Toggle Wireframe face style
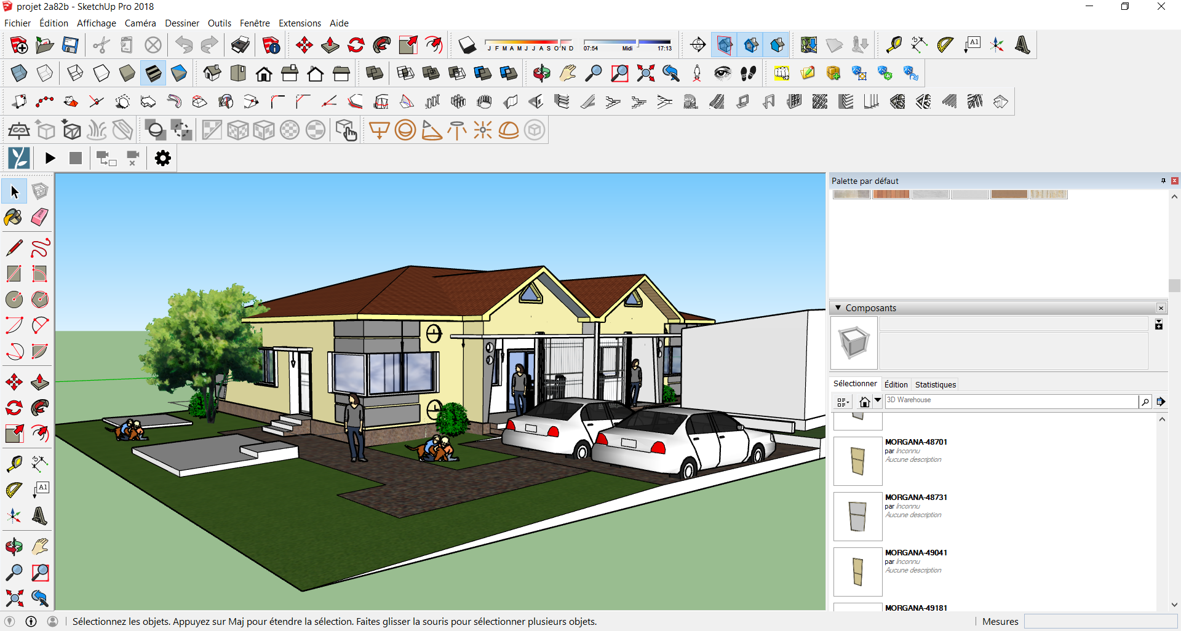This screenshot has width=1181, height=631. click(76, 74)
